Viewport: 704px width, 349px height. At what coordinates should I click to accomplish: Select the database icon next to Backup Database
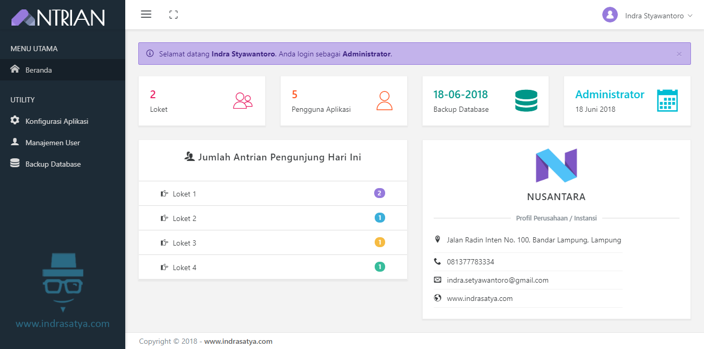15,164
